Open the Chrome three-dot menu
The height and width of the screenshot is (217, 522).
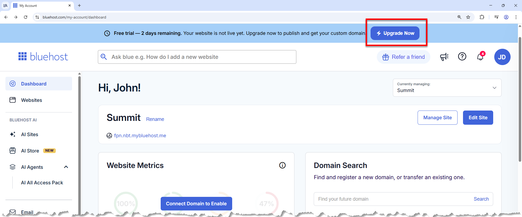(516, 17)
